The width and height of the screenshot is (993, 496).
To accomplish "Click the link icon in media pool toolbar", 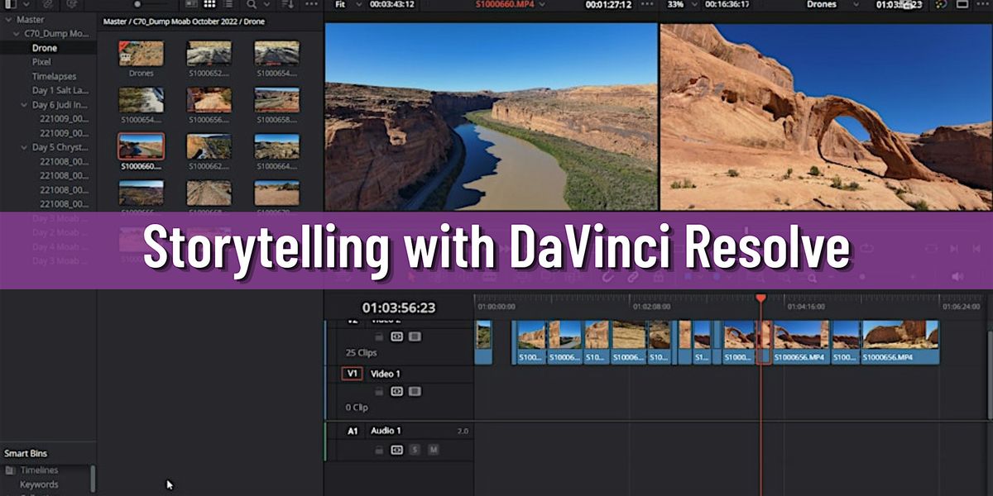I will click(x=48, y=4).
